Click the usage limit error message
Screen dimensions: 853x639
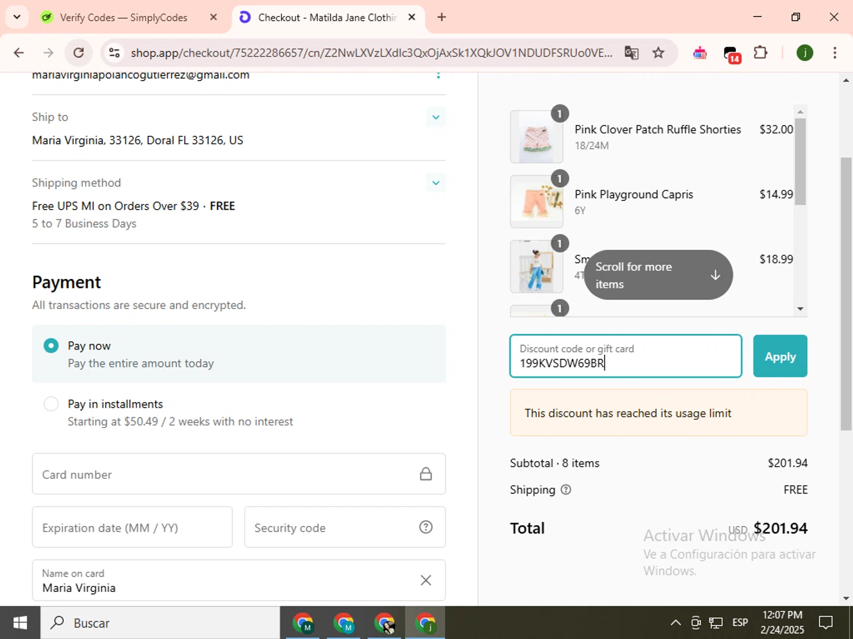point(628,413)
